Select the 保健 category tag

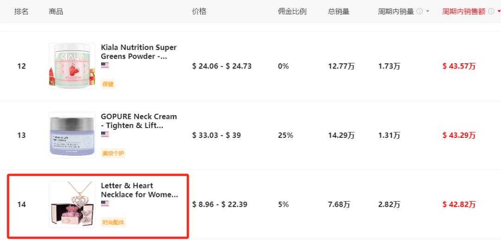pos(108,84)
